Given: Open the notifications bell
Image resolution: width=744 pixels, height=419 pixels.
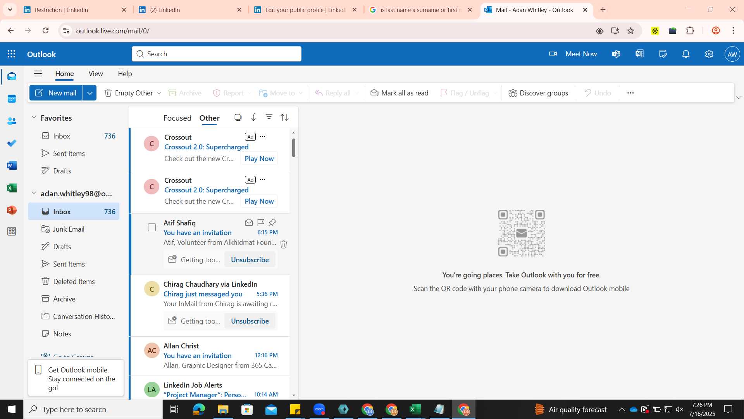Looking at the screenshot, I should point(686,54).
